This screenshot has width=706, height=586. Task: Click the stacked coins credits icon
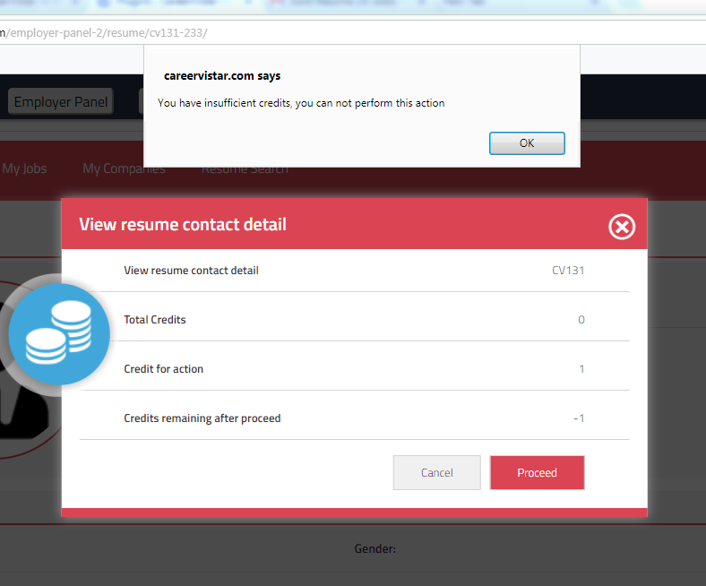coord(59,334)
